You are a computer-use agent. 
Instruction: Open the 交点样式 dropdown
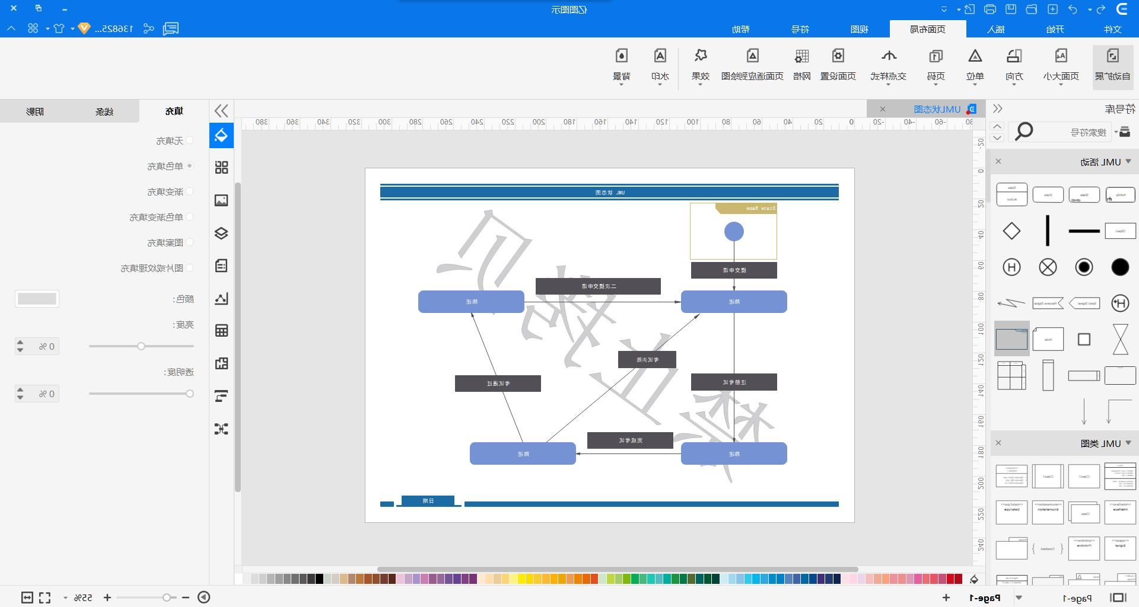pyautogui.click(x=888, y=67)
